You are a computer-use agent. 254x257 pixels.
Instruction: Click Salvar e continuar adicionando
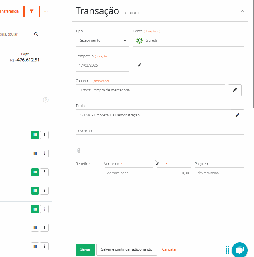(x=127, y=249)
